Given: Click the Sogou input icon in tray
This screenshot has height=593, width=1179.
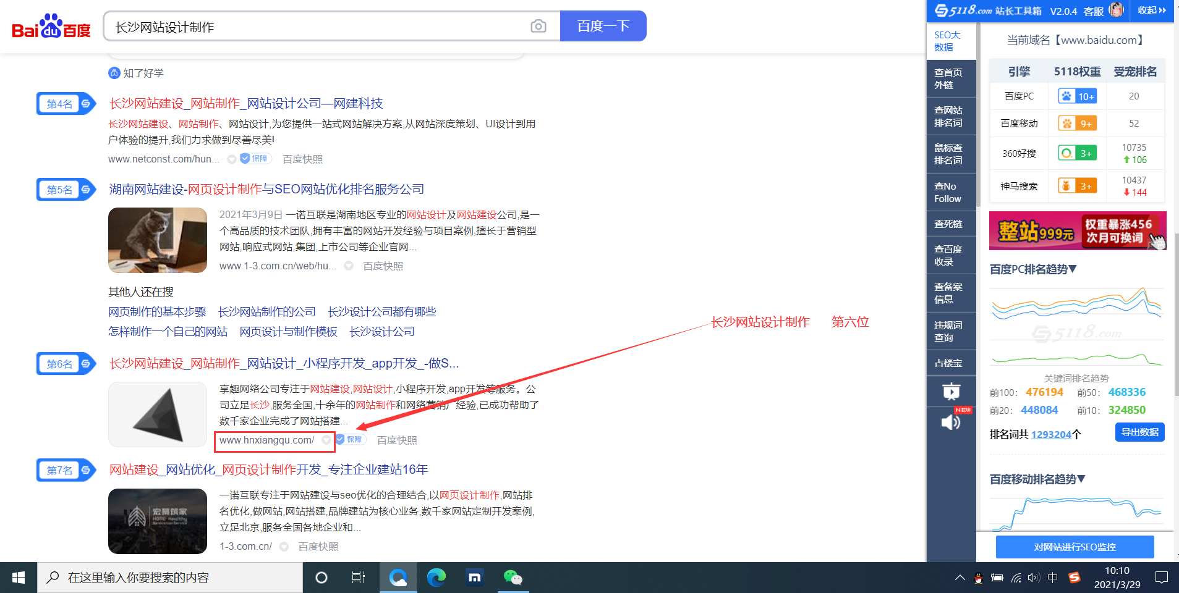Looking at the screenshot, I should (1075, 578).
